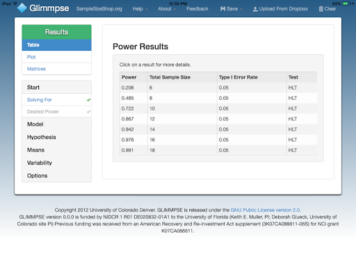Open GNU Public License version 2.0 link
Screen dimensions: 356x267
(x=266, y=210)
